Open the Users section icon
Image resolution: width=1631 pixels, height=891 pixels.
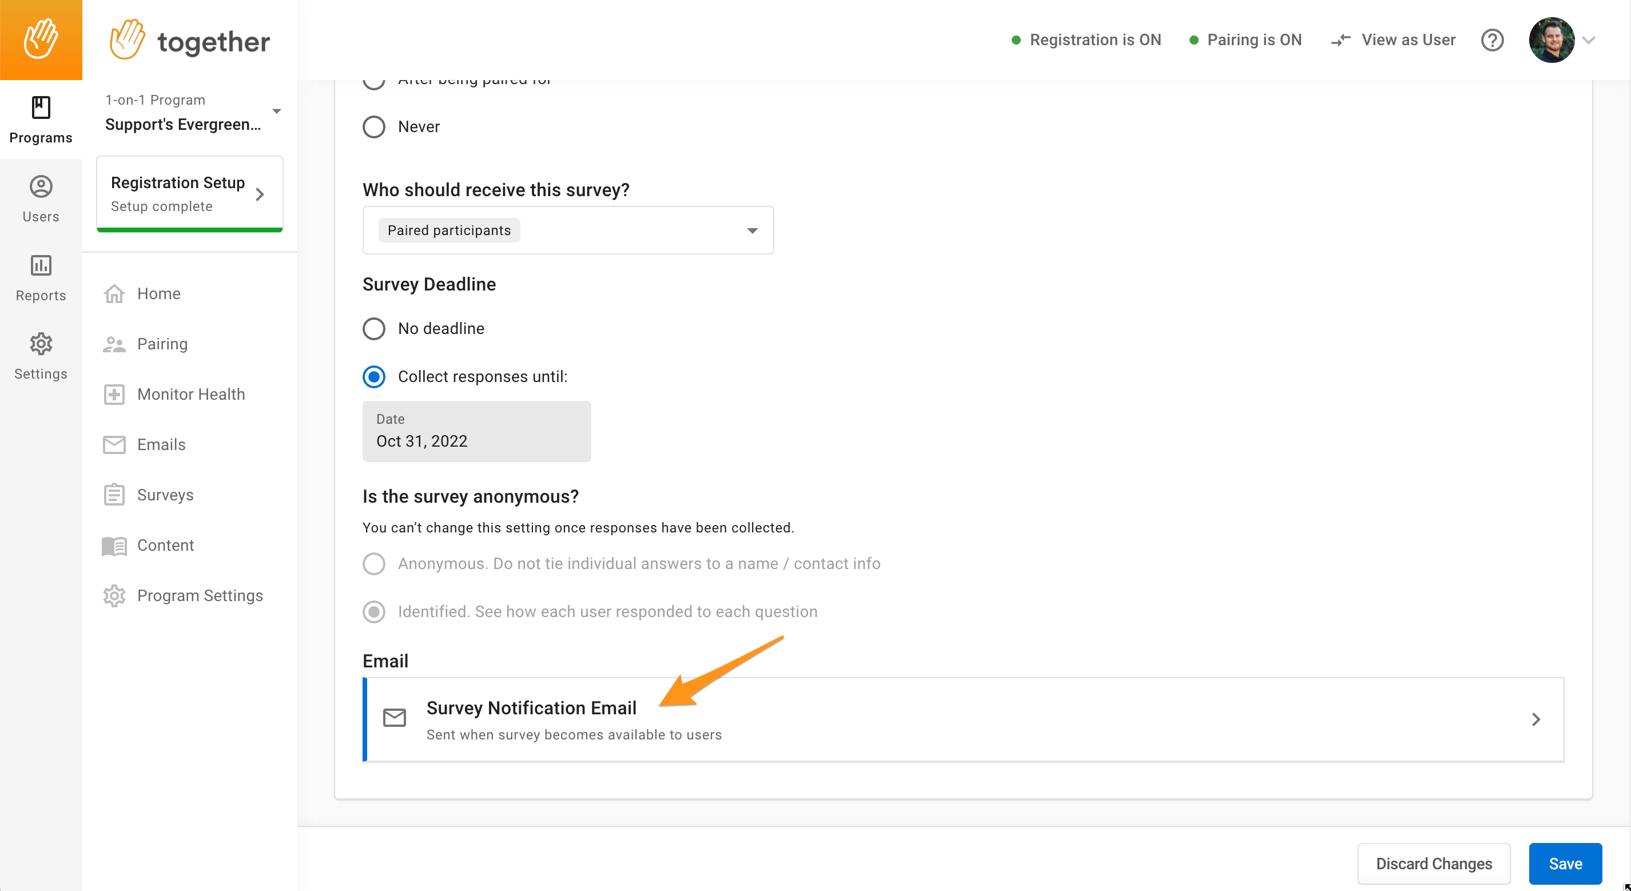(x=41, y=186)
